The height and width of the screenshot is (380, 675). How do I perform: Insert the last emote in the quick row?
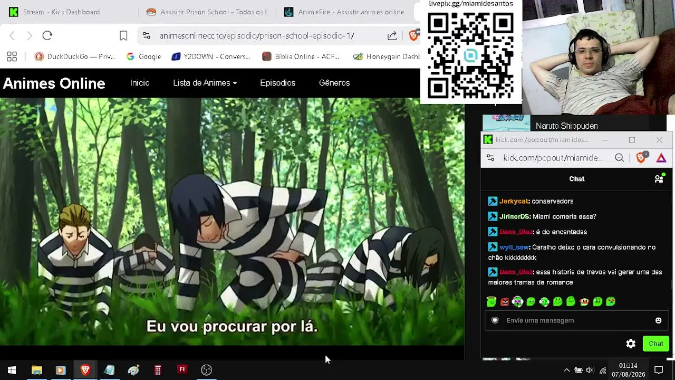tap(611, 302)
